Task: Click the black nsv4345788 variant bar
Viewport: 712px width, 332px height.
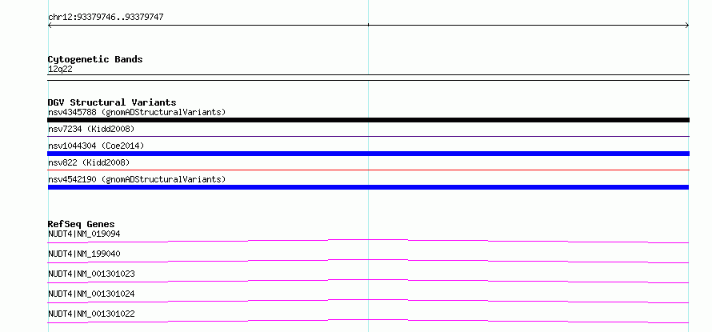Action: (x=368, y=120)
